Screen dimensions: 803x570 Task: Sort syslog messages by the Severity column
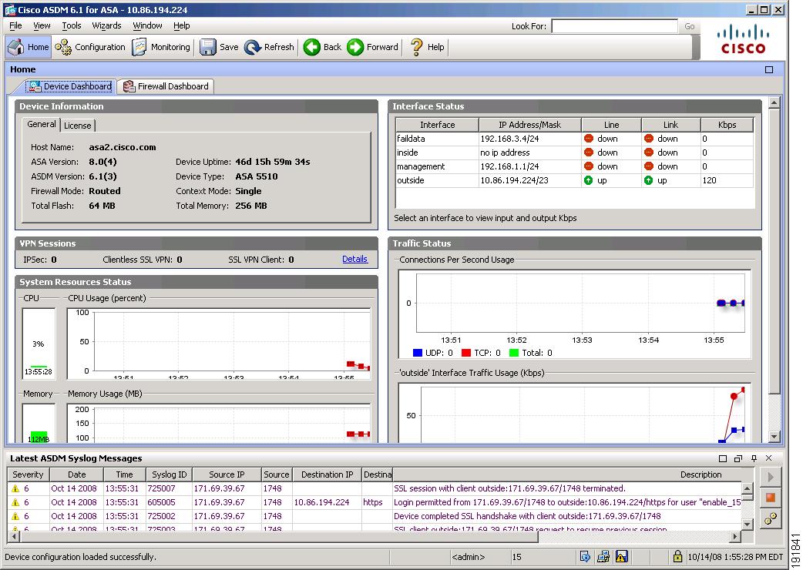29,474
